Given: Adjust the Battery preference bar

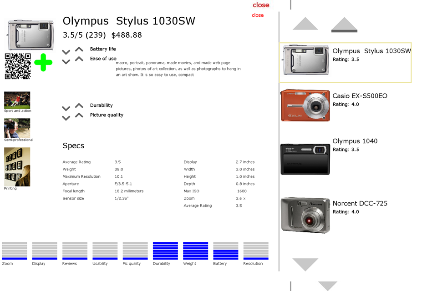Looking at the screenshot, I should [225, 251].
